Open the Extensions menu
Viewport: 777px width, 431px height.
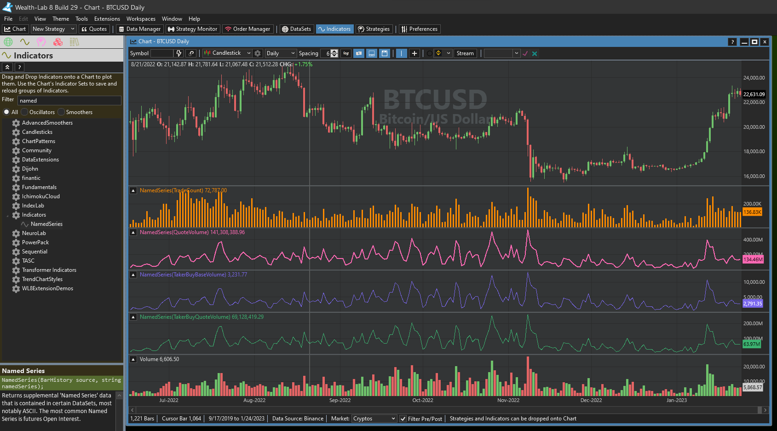pos(107,19)
